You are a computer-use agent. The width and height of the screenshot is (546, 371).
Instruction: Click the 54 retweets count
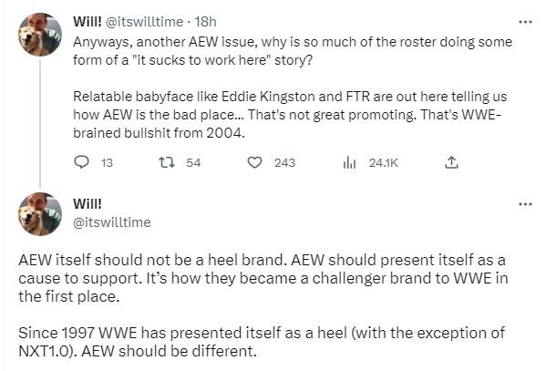tap(193, 162)
